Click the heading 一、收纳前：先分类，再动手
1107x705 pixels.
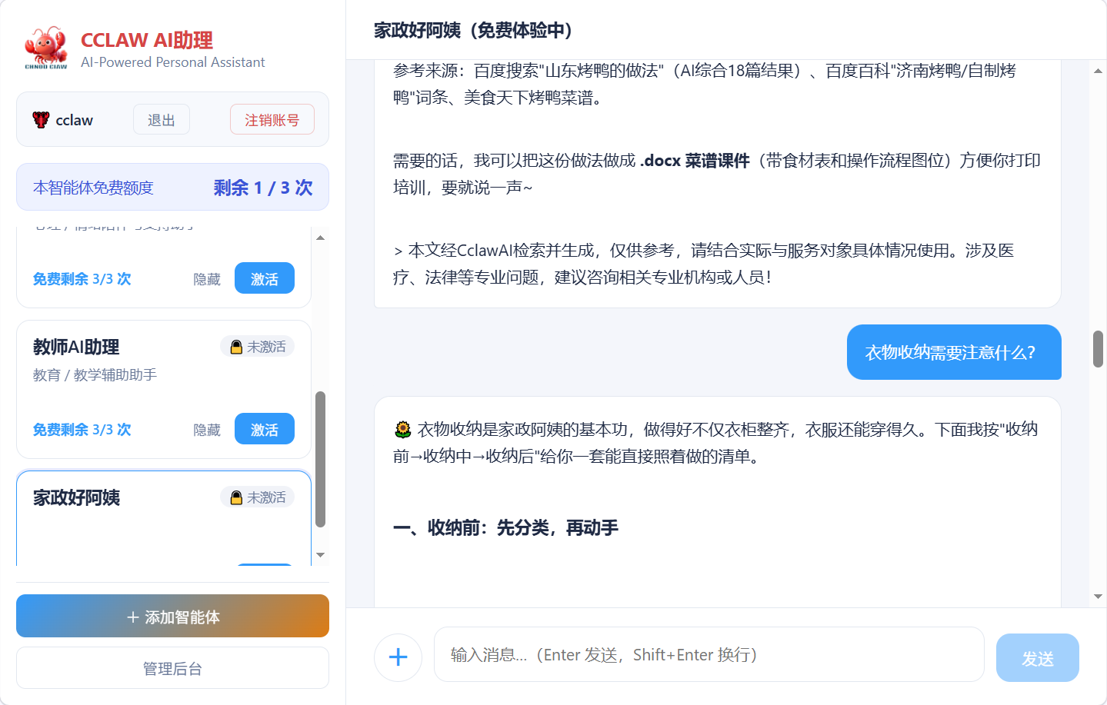505,527
